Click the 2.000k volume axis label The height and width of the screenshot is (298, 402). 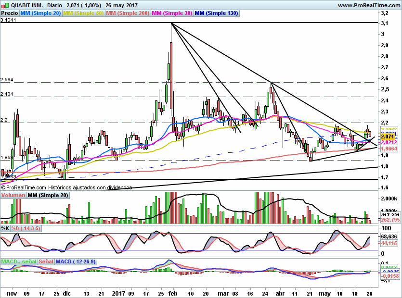389,199
